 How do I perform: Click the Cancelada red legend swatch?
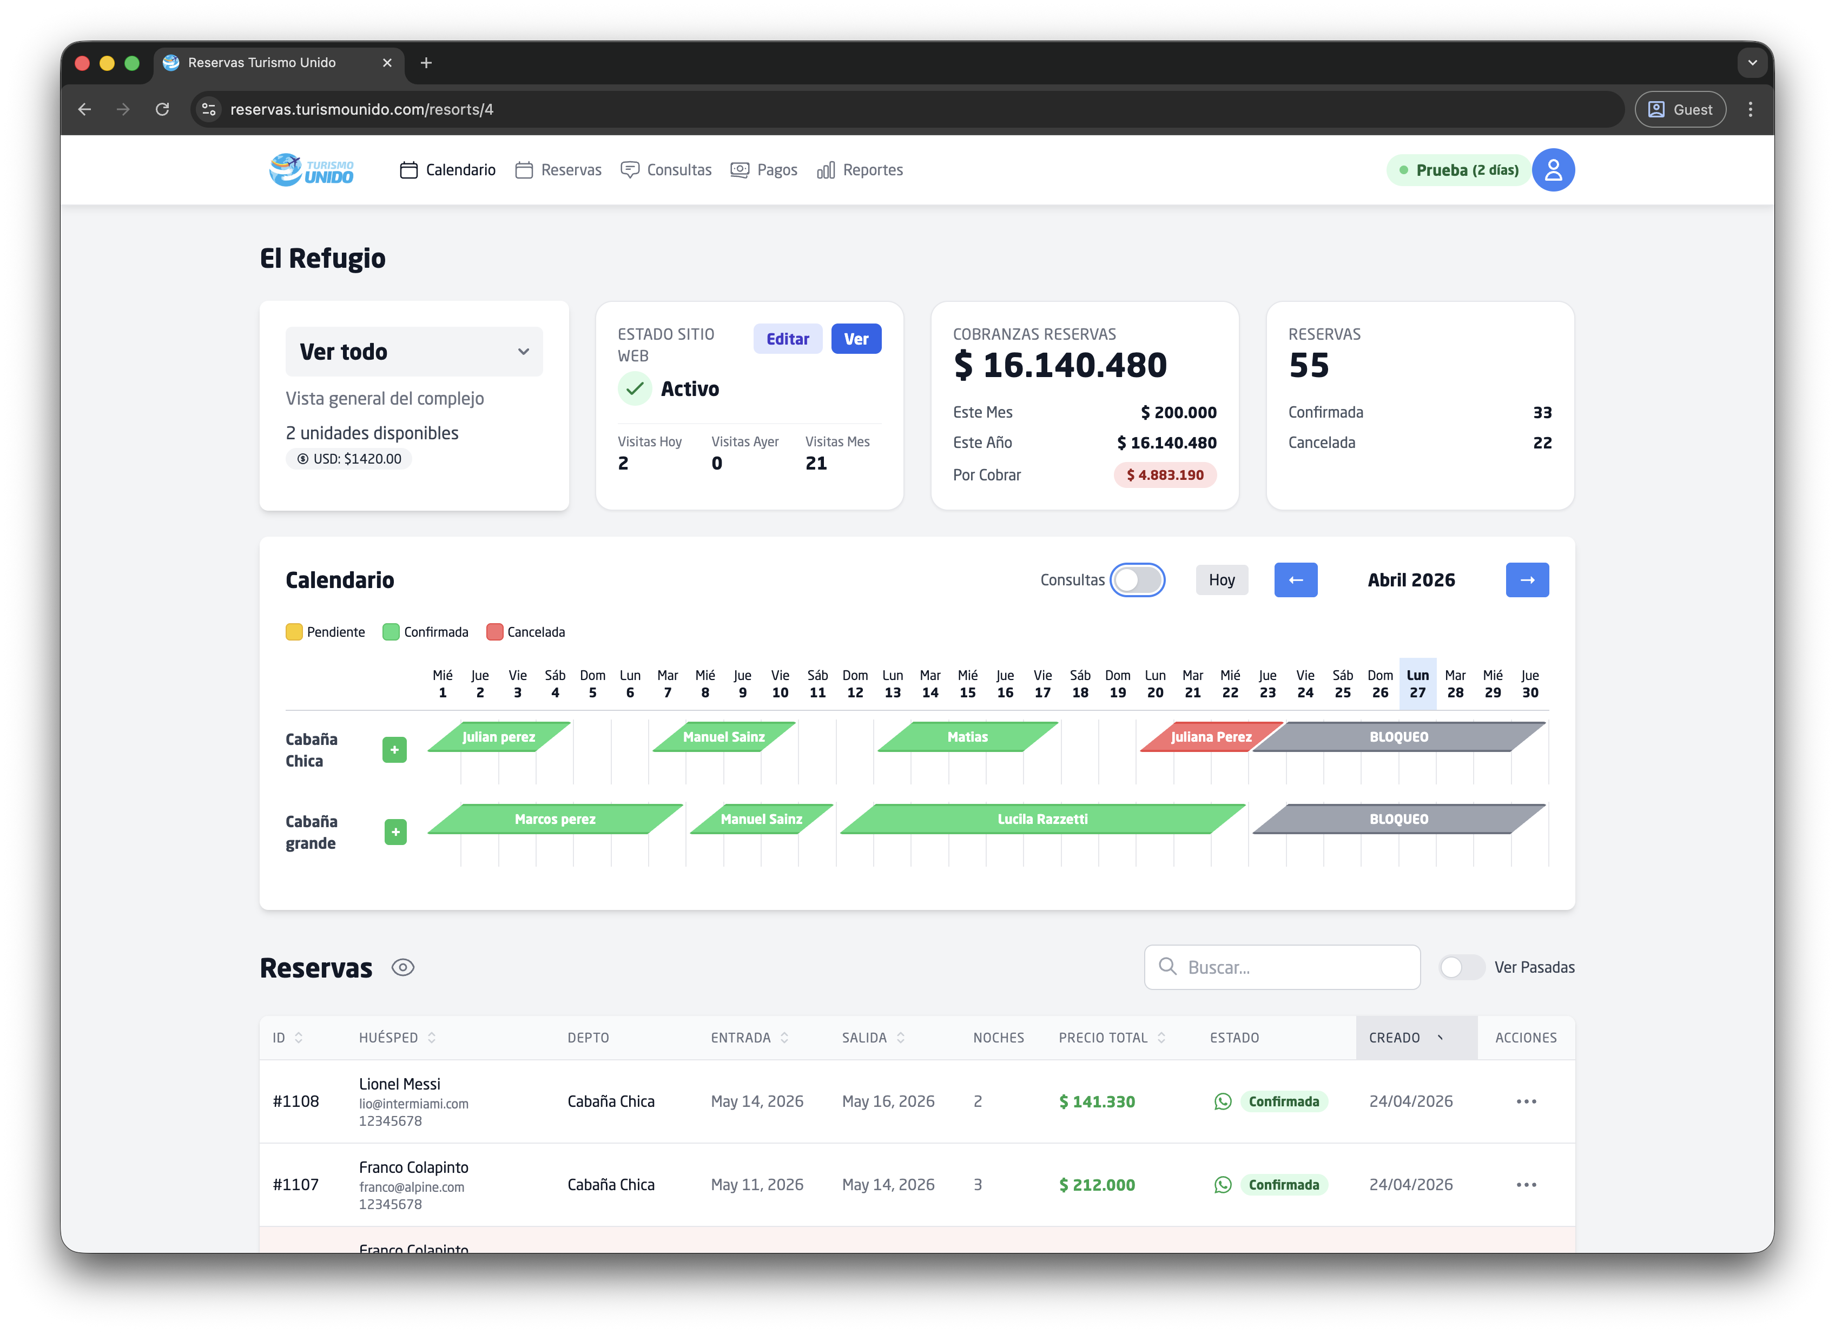[x=494, y=632]
